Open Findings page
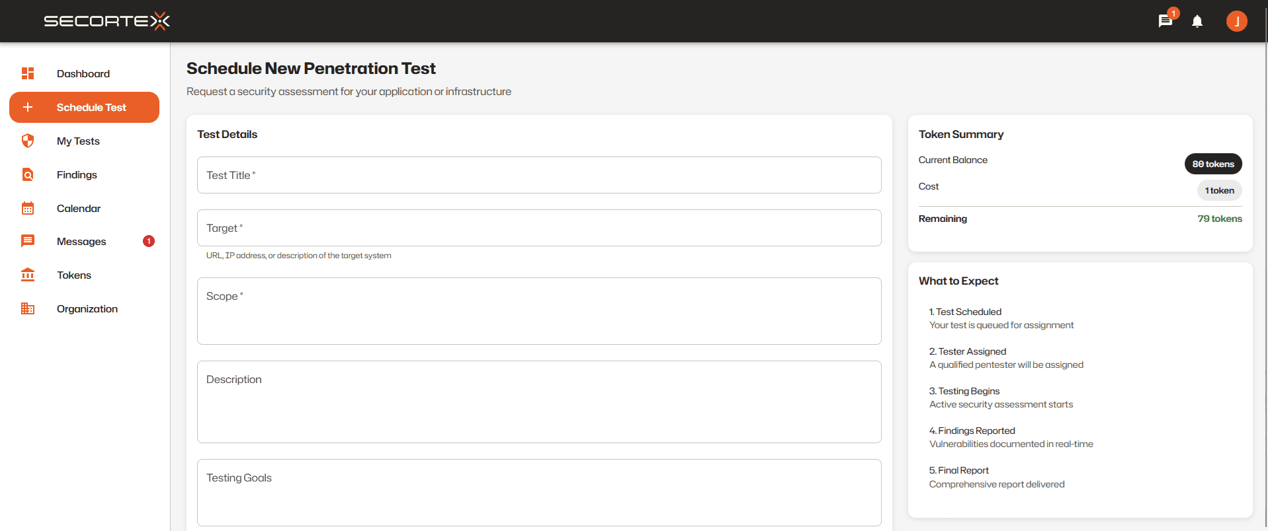The image size is (1268, 531). [84, 174]
